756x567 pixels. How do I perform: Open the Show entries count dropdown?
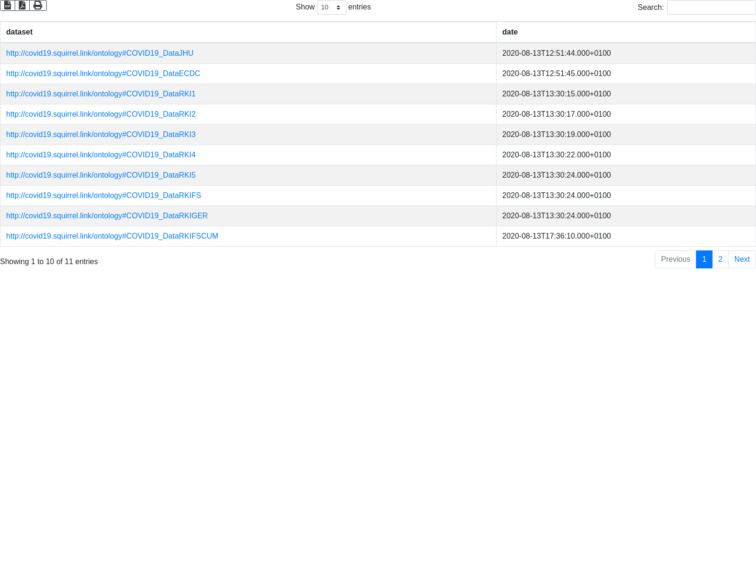331,8
